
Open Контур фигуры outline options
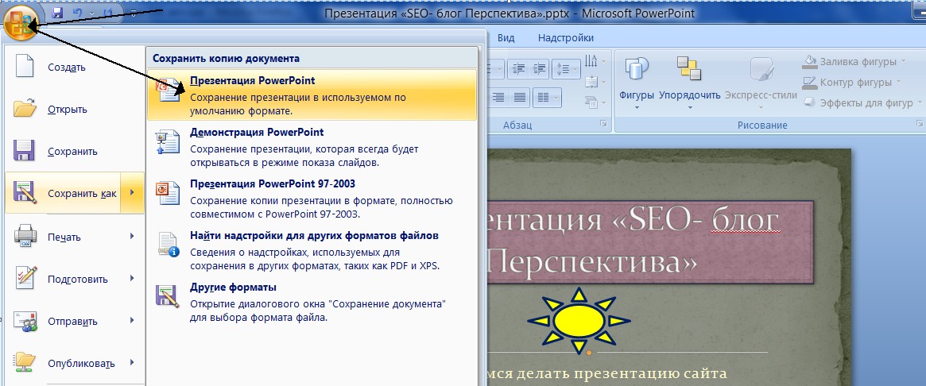[852, 82]
